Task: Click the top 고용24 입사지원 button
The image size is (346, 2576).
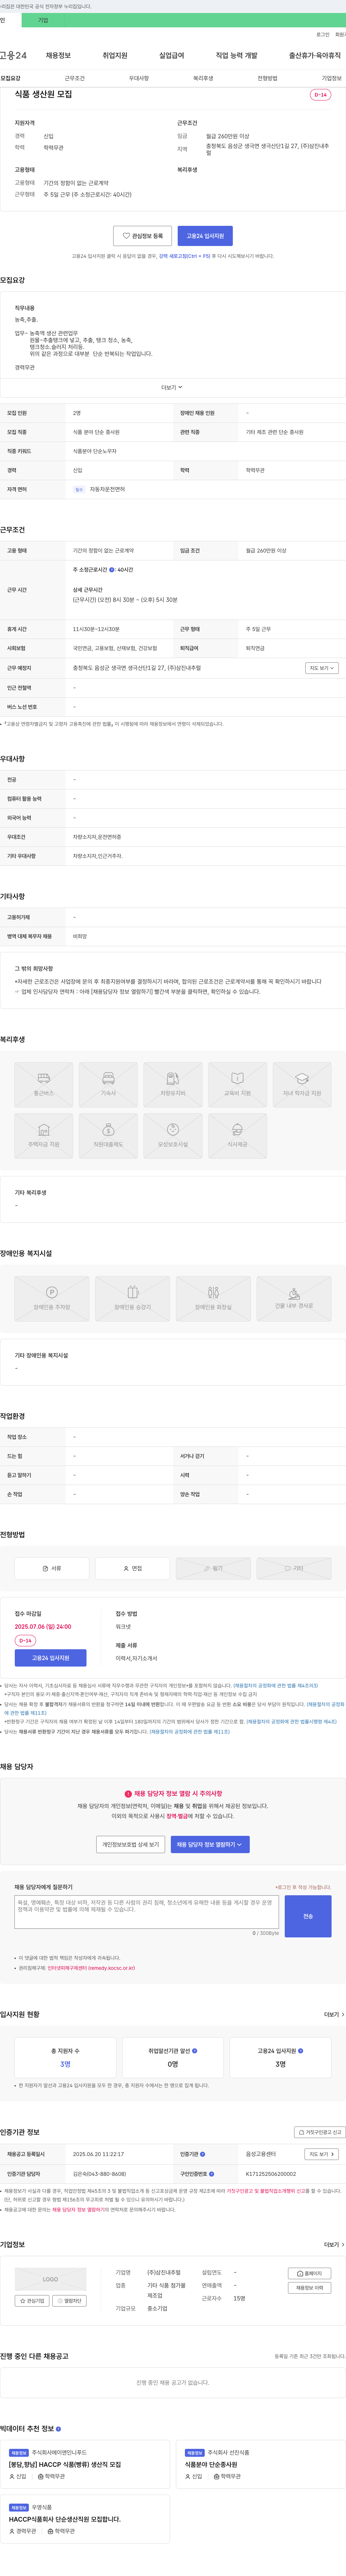Action: tap(205, 236)
